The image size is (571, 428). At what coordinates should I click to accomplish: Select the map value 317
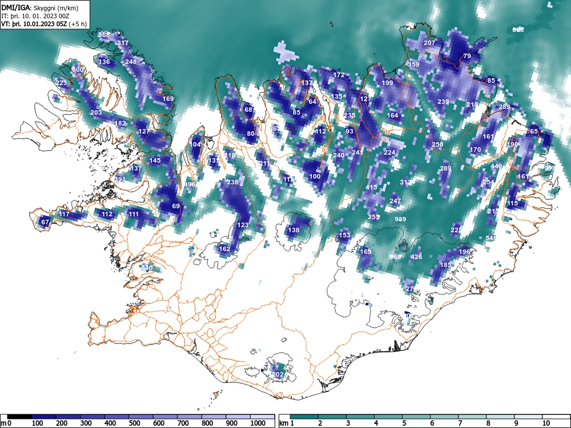click(123, 43)
